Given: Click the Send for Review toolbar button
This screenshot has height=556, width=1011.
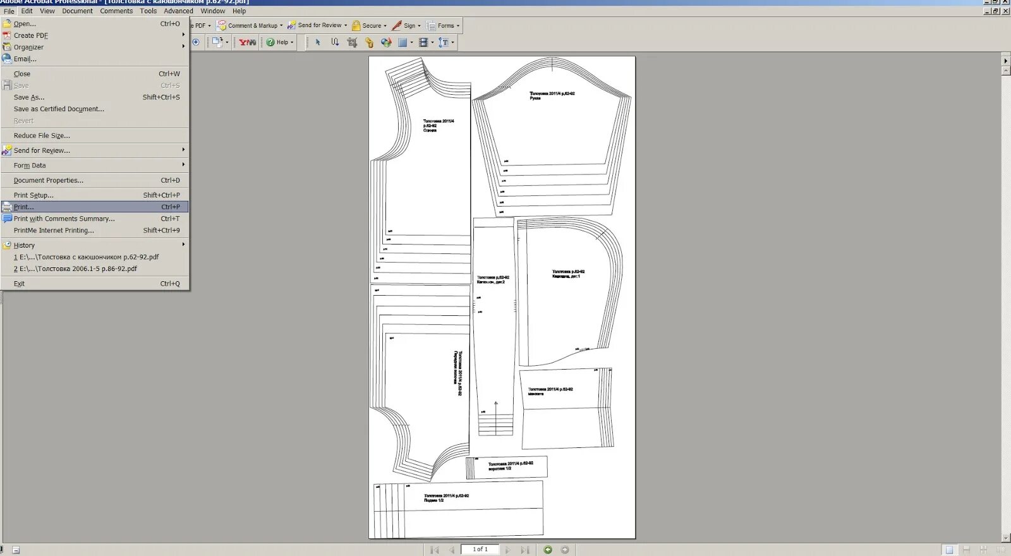Looking at the screenshot, I should pyautogui.click(x=317, y=25).
